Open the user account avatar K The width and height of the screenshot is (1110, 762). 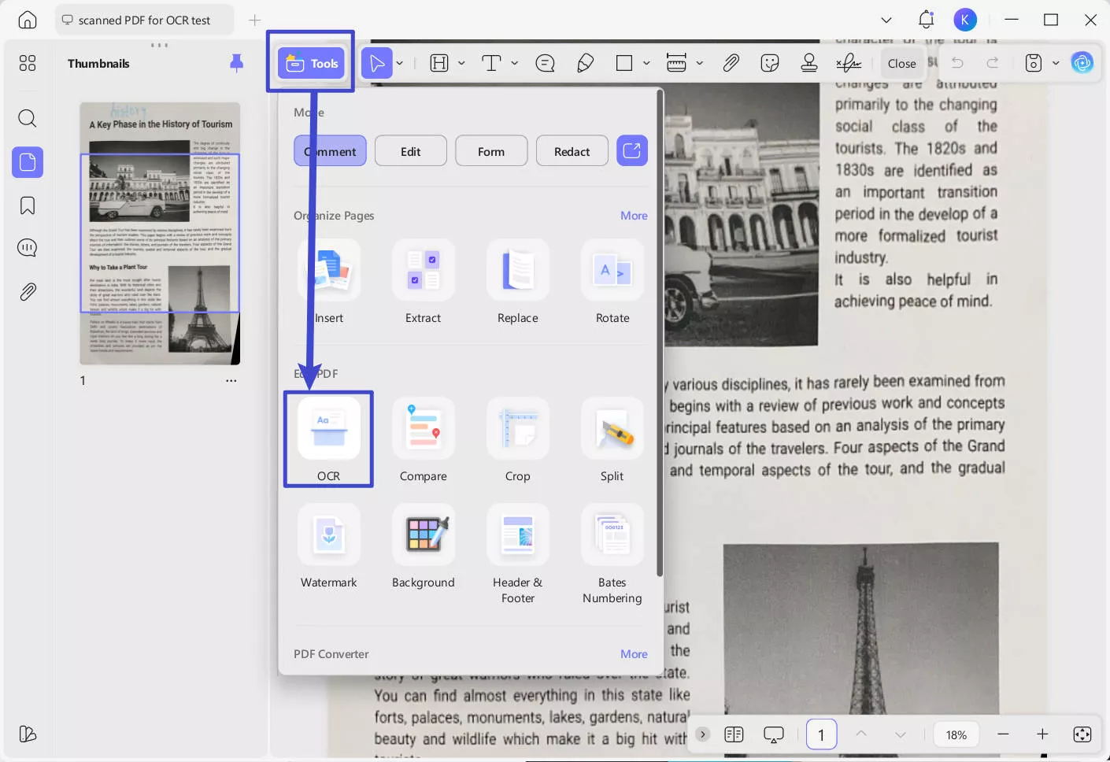click(965, 20)
